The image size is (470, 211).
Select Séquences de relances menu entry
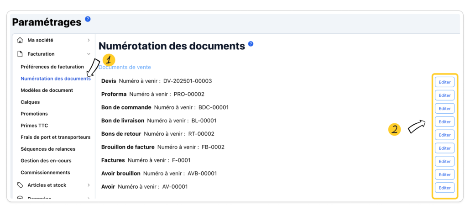coord(48,149)
